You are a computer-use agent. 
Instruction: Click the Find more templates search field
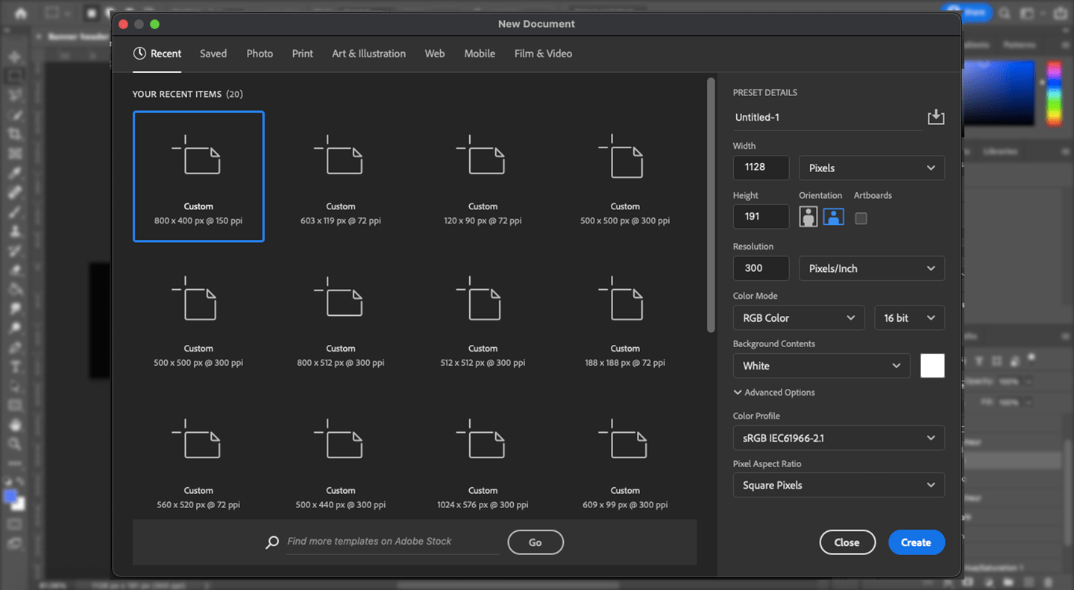(392, 542)
